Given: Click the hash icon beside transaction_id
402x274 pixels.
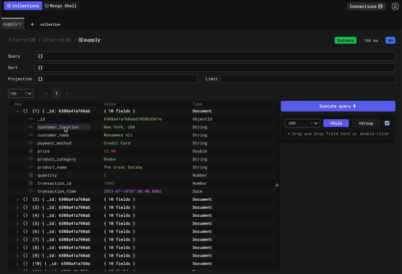Looking at the screenshot, I should point(31,183).
